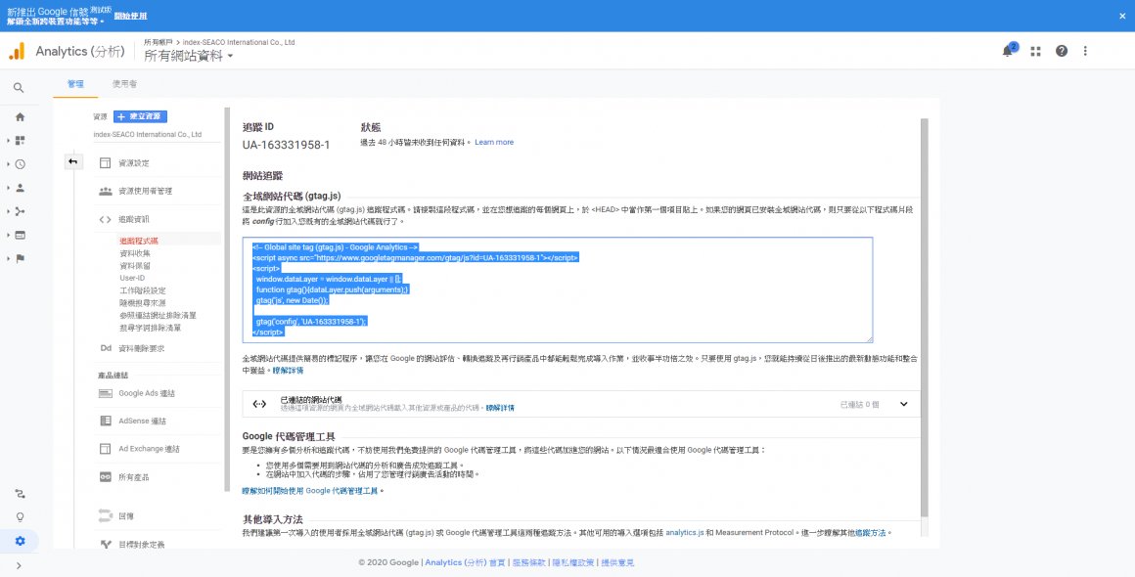Open the search icon in left navigation
The image size is (1135, 577).
click(19, 88)
